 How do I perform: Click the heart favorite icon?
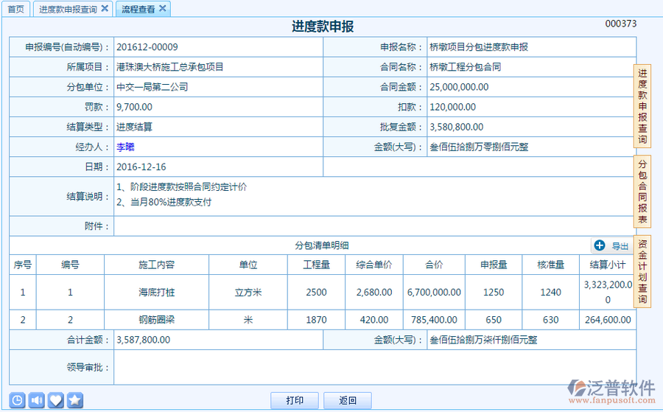(56, 399)
